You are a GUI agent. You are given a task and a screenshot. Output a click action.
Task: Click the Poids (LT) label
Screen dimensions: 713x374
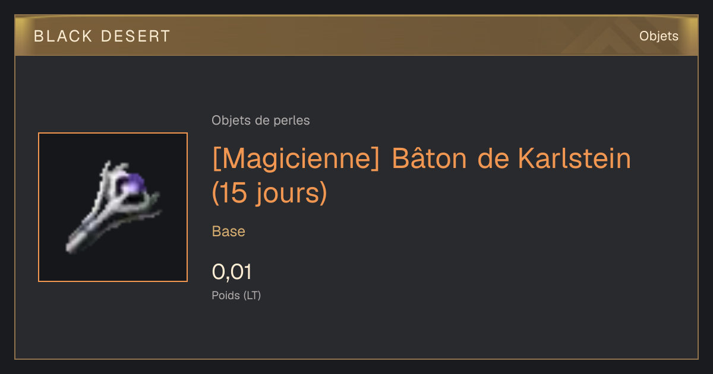pyautogui.click(x=236, y=295)
